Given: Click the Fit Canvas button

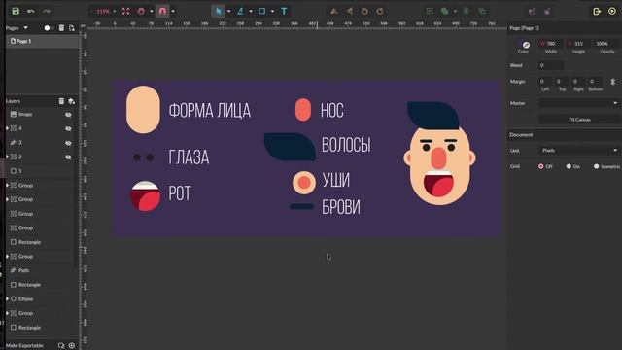Looking at the screenshot, I should click(579, 120).
